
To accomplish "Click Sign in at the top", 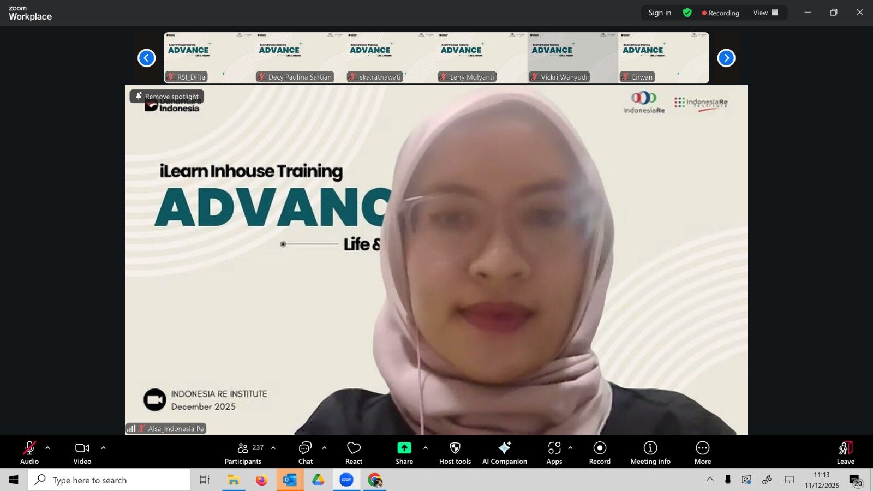I will click(660, 13).
